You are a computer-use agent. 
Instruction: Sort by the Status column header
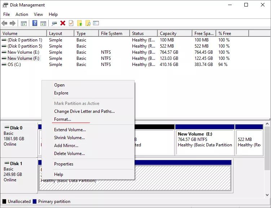tap(144, 33)
